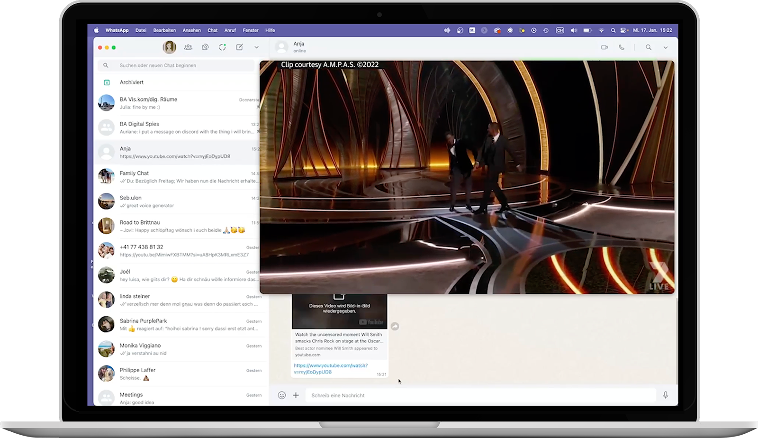Click the Mi. 17. Jan. 15:22 clock
Screen dimensions: 758x438
(652, 30)
